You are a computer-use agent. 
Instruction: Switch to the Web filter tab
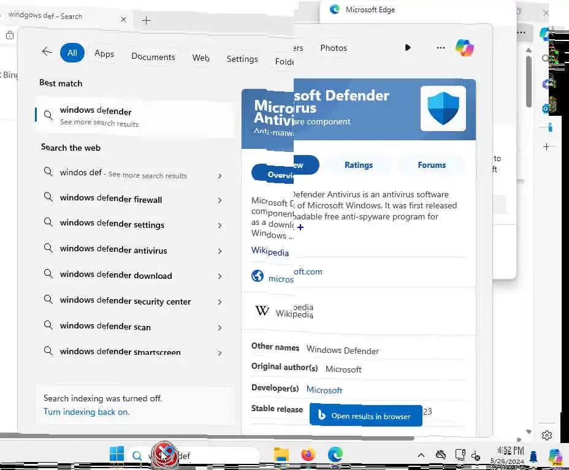200,58
